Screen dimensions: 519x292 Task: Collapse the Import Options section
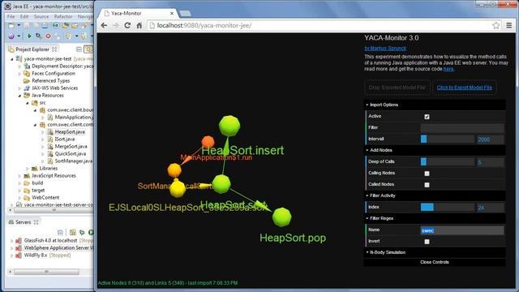435,105
